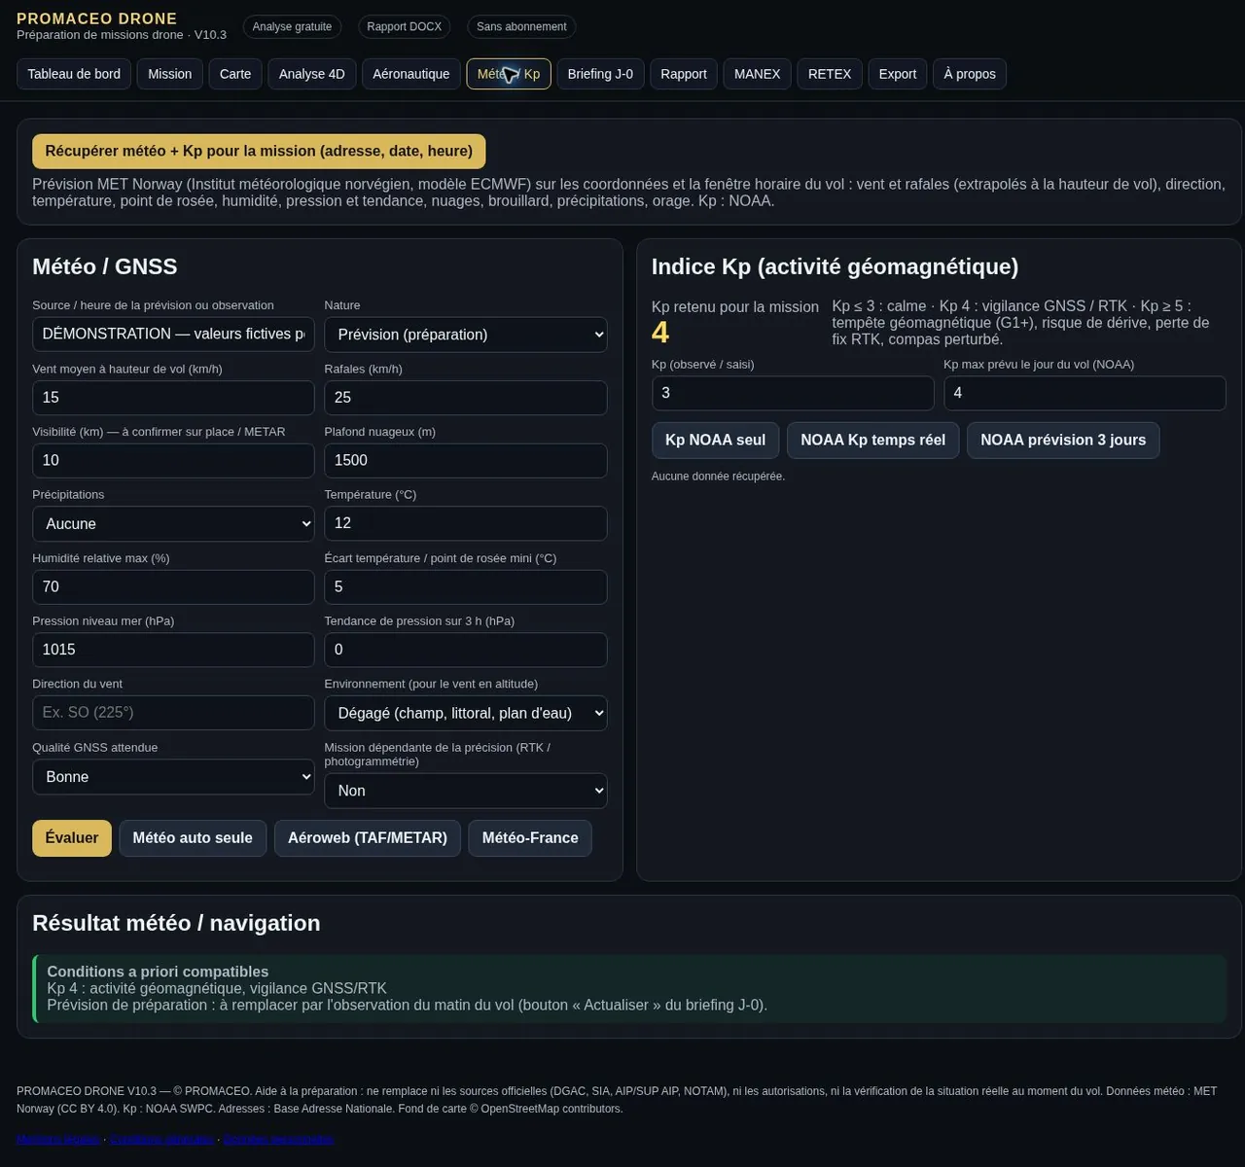The image size is (1245, 1167).
Task: Click the Analyse gratuite pill
Action: [x=292, y=27]
